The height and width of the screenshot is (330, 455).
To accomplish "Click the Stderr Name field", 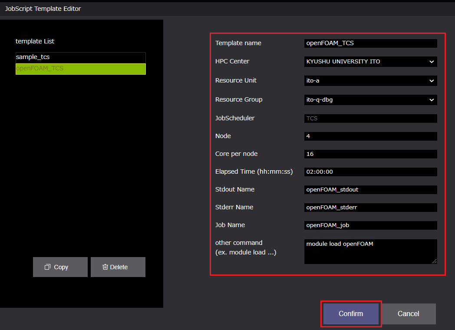I will 370,208.
